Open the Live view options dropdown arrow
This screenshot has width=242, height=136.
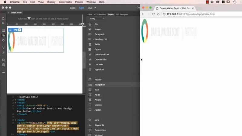(95, 8)
